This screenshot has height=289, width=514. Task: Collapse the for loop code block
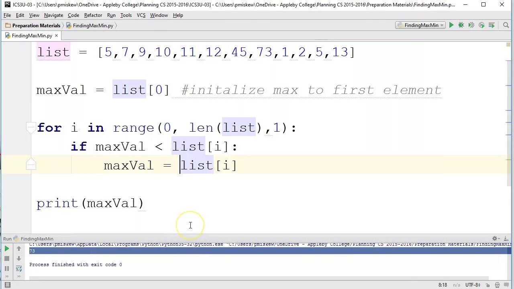coord(31,128)
